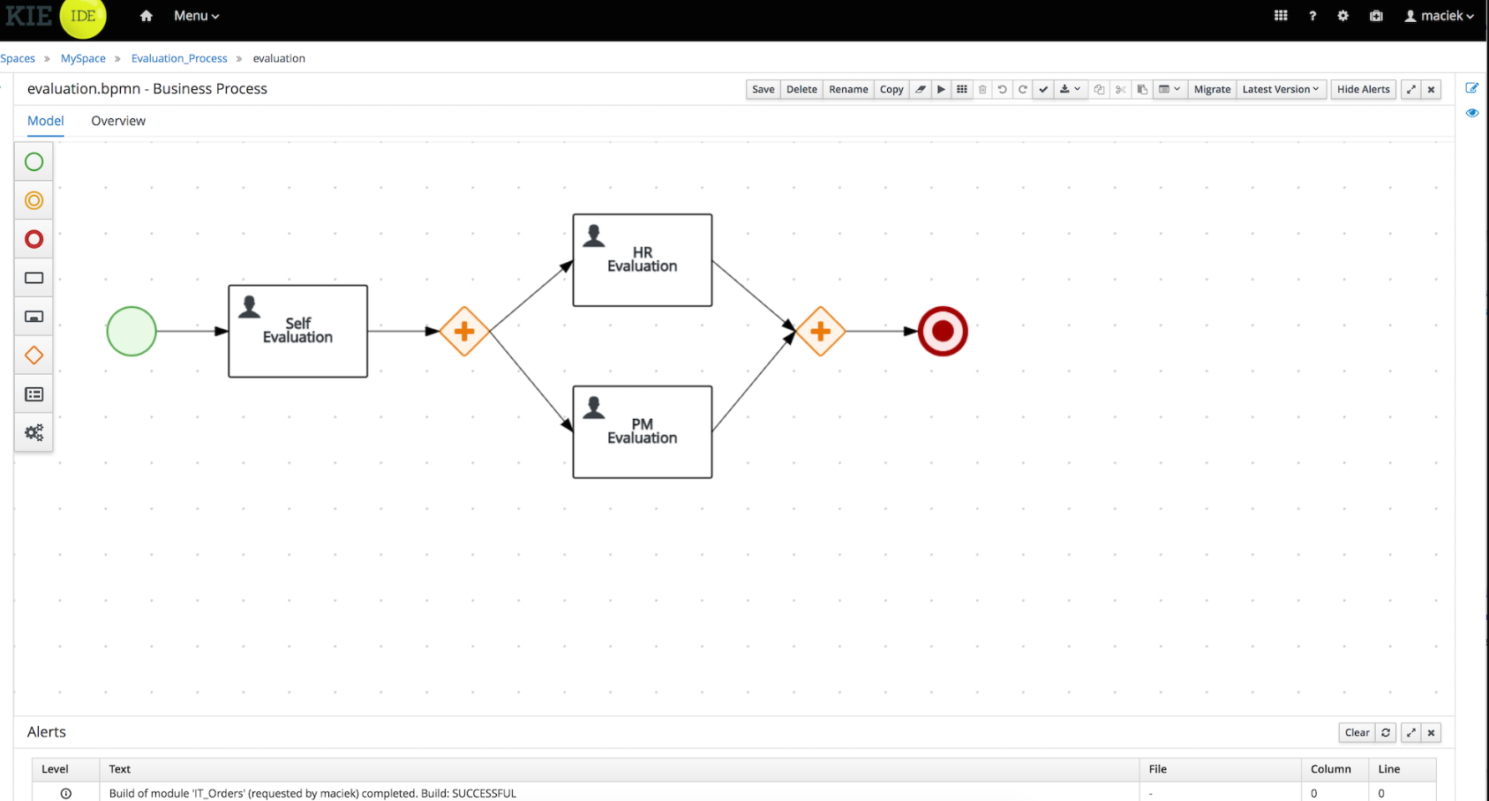The height and width of the screenshot is (801, 1489).
Task: Open the maciek user dropdown
Action: [1440, 16]
